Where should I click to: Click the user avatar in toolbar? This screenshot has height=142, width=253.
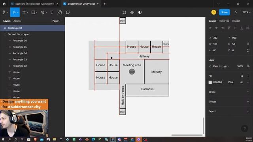click(x=213, y=12)
